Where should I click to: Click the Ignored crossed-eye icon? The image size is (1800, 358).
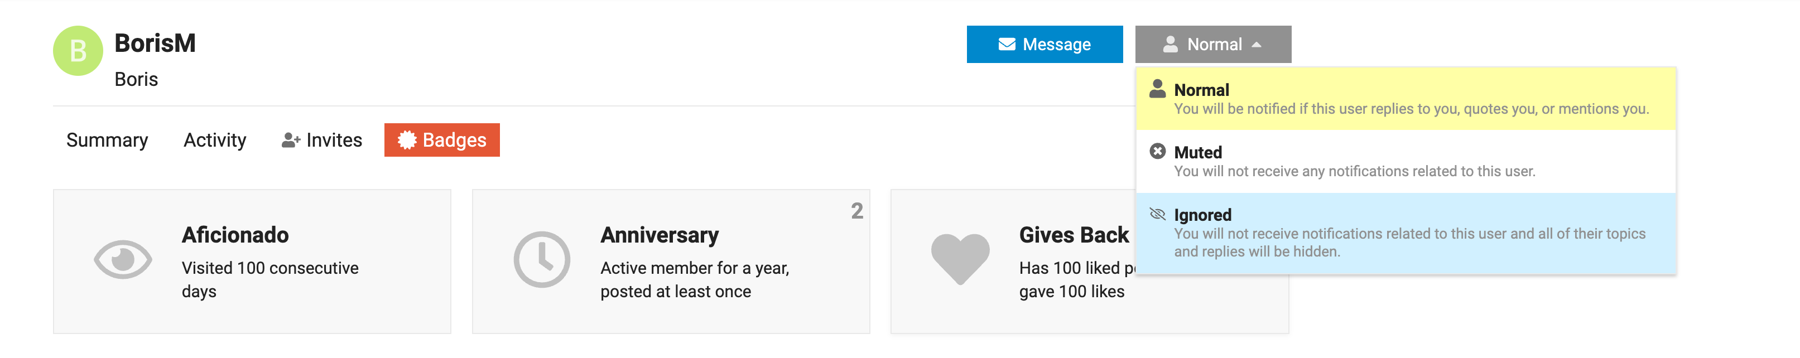click(x=1158, y=214)
